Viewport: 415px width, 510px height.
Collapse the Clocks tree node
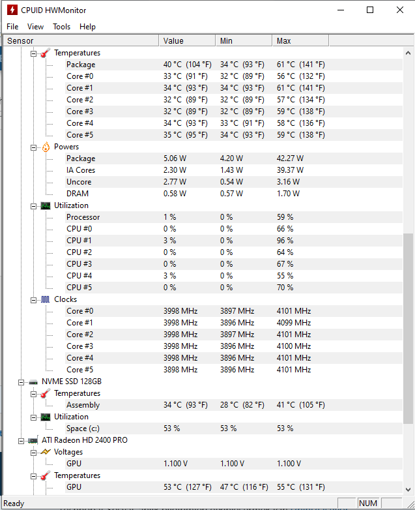click(33, 299)
